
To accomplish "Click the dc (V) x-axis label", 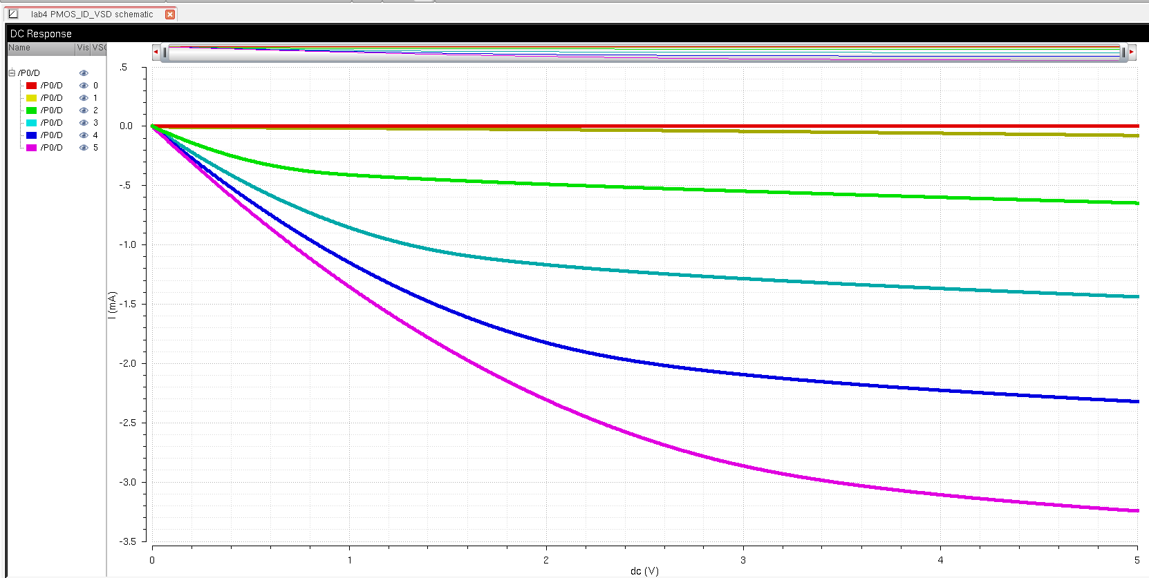I will pos(644,571).
